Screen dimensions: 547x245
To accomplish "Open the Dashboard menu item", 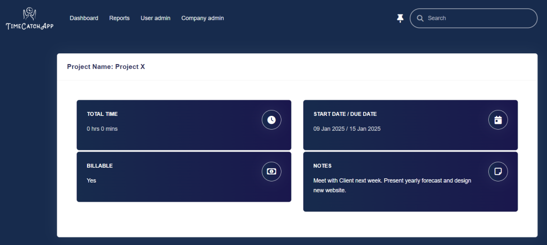I will (x=84, y=18).
